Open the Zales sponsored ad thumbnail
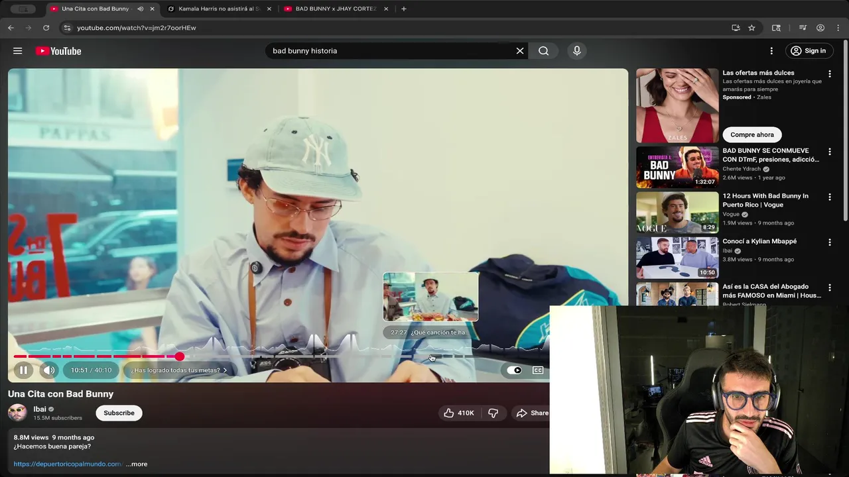This screenshot has width=849, height=477. click(x=677, y=106)
